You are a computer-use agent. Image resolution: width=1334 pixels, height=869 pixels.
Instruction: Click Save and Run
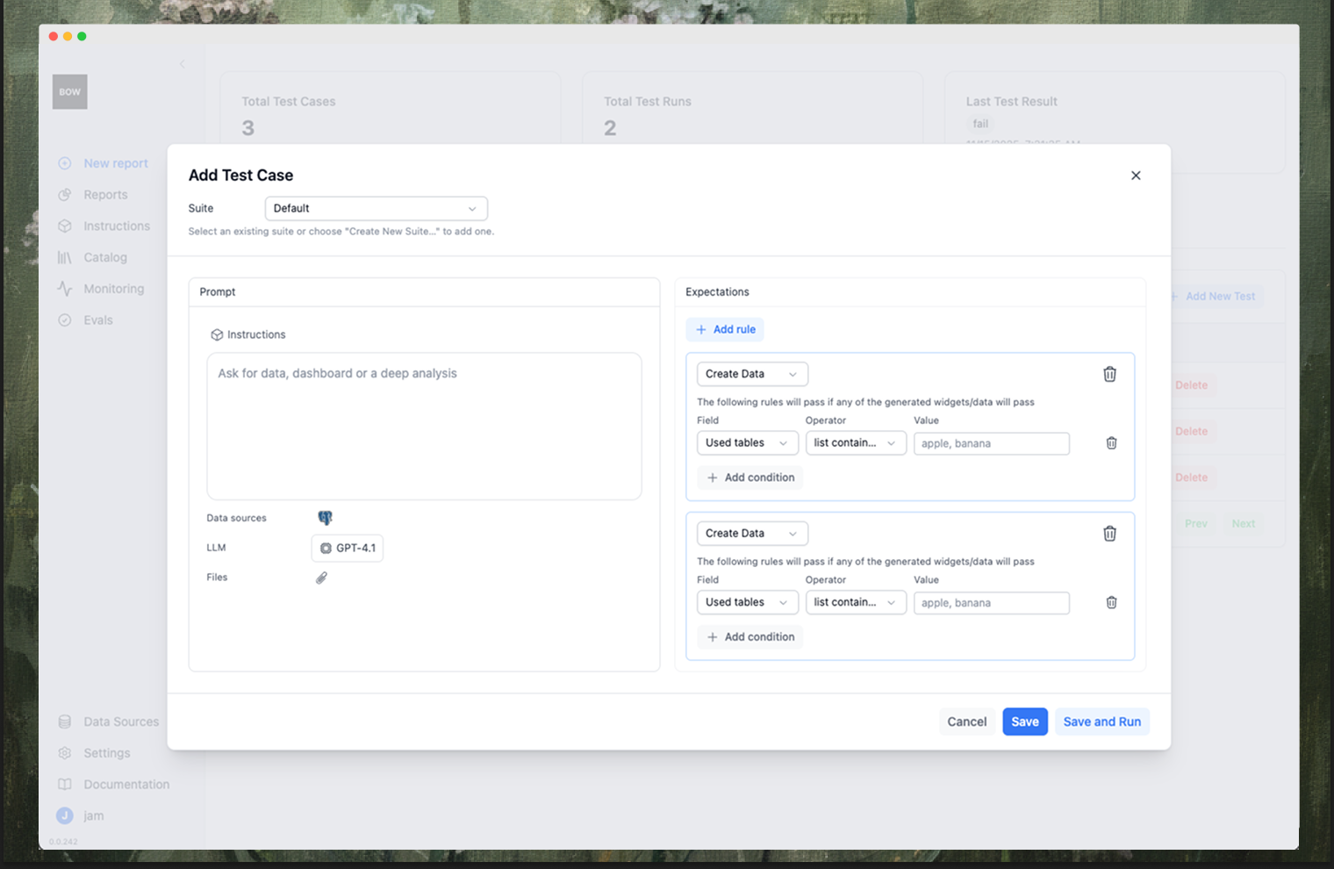(x=1101, y=721)
